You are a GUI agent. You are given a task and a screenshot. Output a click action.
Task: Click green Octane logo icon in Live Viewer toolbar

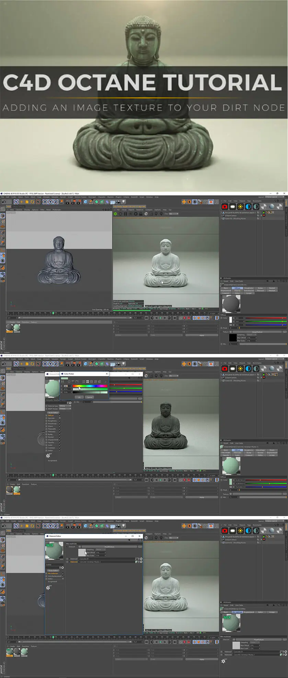115,214
